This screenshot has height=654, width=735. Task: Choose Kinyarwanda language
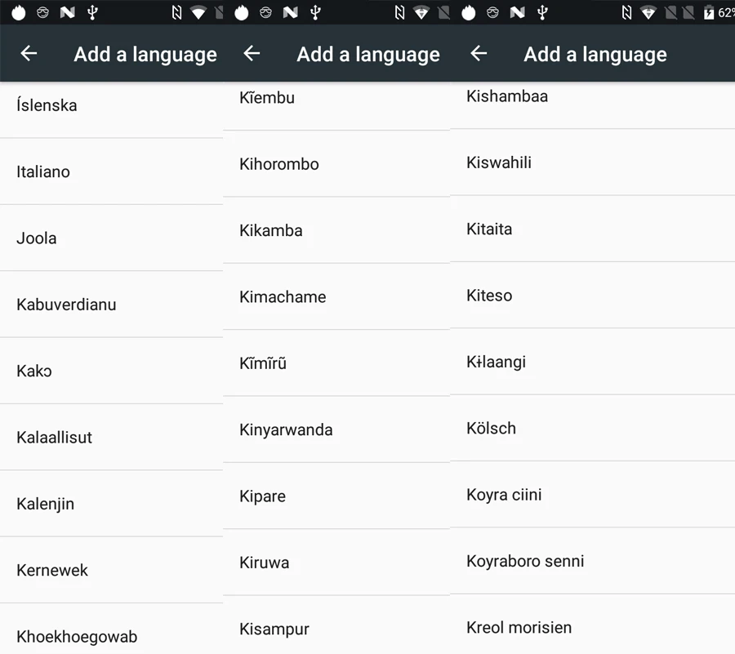(x=336, y=429)
